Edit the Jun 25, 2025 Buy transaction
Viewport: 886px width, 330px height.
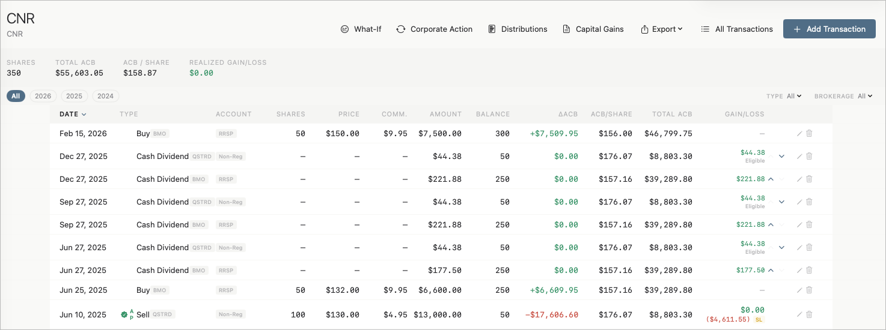pyautogui.click(x=799, y=290)
